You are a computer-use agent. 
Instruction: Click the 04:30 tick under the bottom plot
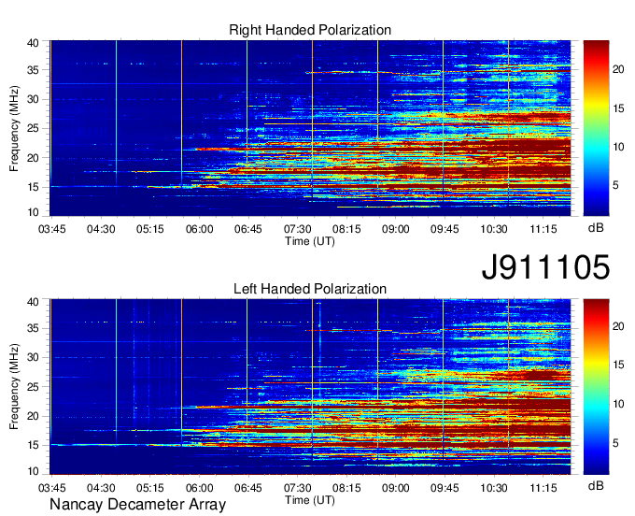point(101,488)
